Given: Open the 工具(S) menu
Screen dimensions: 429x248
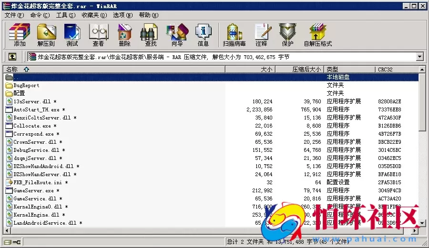Looking at the screenshot, I should (x=66, y=15).
